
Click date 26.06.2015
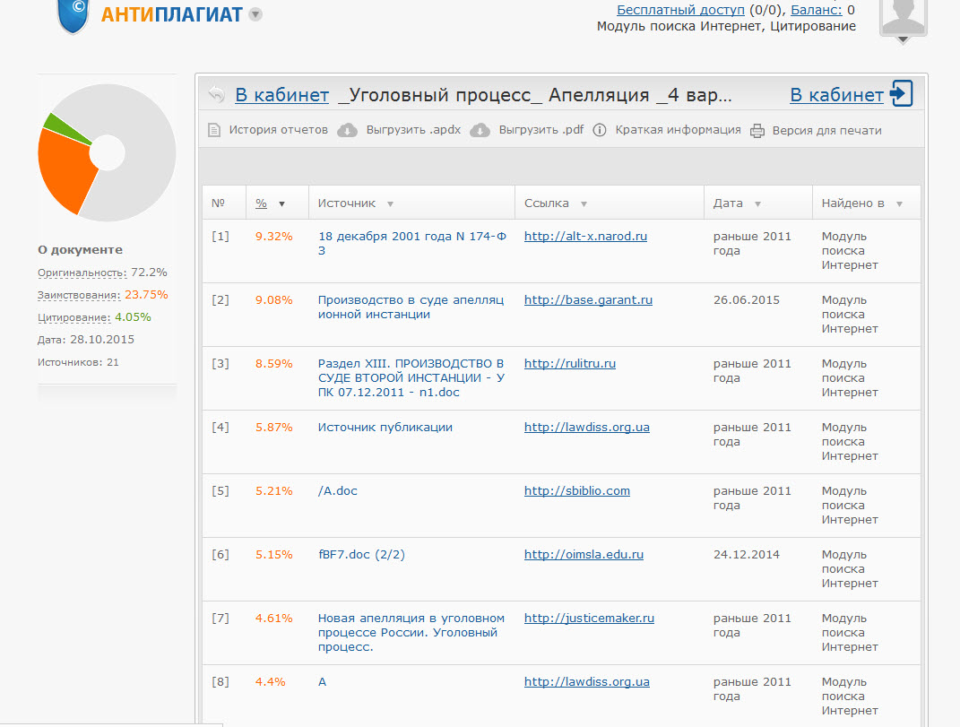pyautogui.click(x=747, y=300)
